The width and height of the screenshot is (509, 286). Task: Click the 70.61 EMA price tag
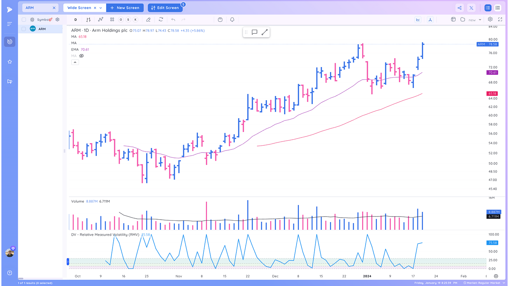(492, 73)
